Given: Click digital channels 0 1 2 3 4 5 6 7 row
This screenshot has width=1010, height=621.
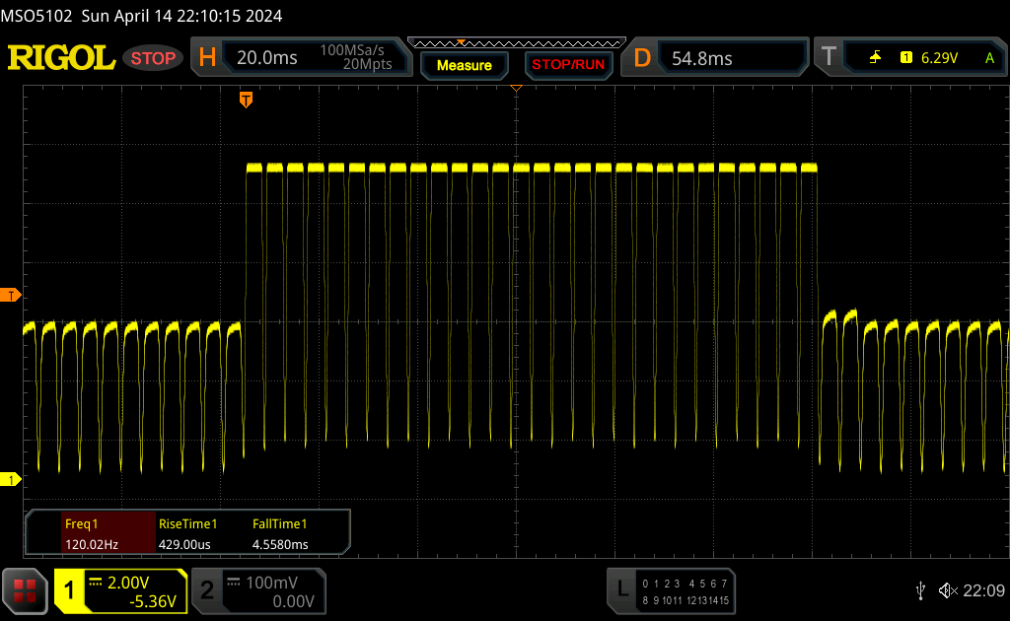Looking at the screenshot, I should pyautogui.click(x=685, y=584).
